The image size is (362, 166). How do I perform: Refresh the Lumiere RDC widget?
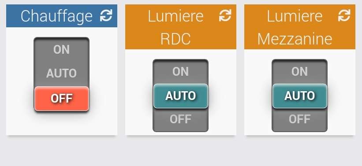[225, 15]
